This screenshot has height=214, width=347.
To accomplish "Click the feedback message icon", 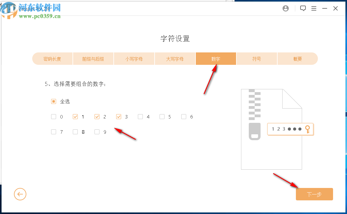I will tap(303, 8).
